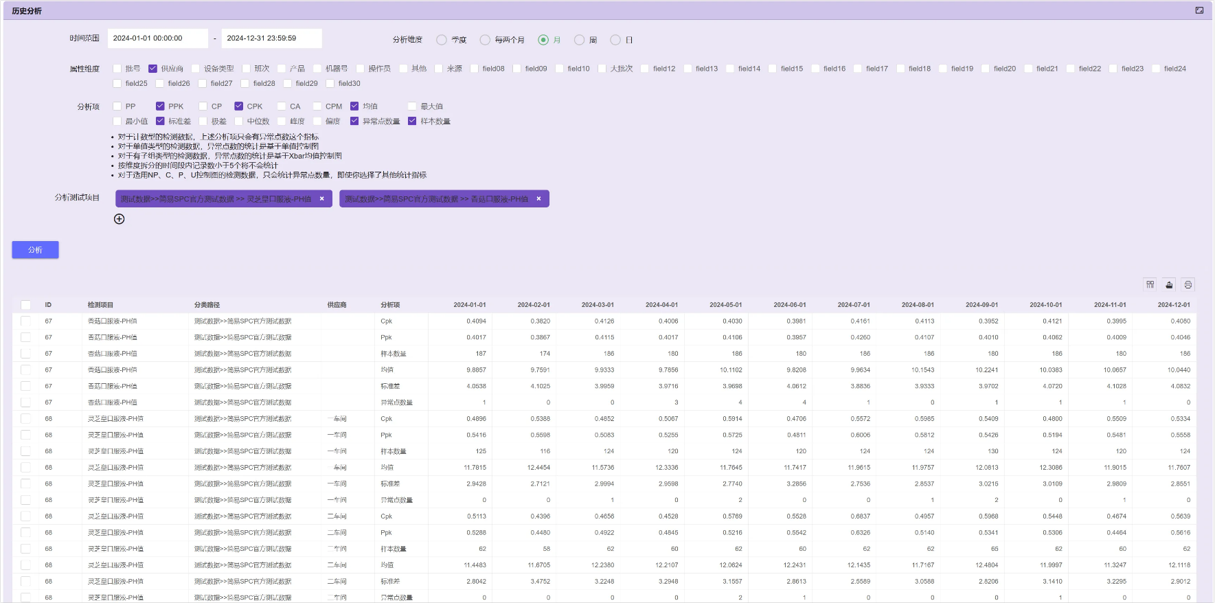Click the export data icon above table
1215x603 pixels.
click(x=1169, y=284)
